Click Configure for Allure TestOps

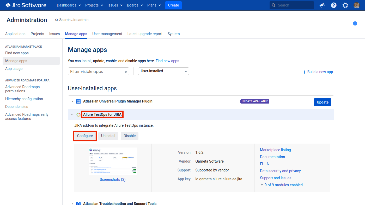coord(85,136)
